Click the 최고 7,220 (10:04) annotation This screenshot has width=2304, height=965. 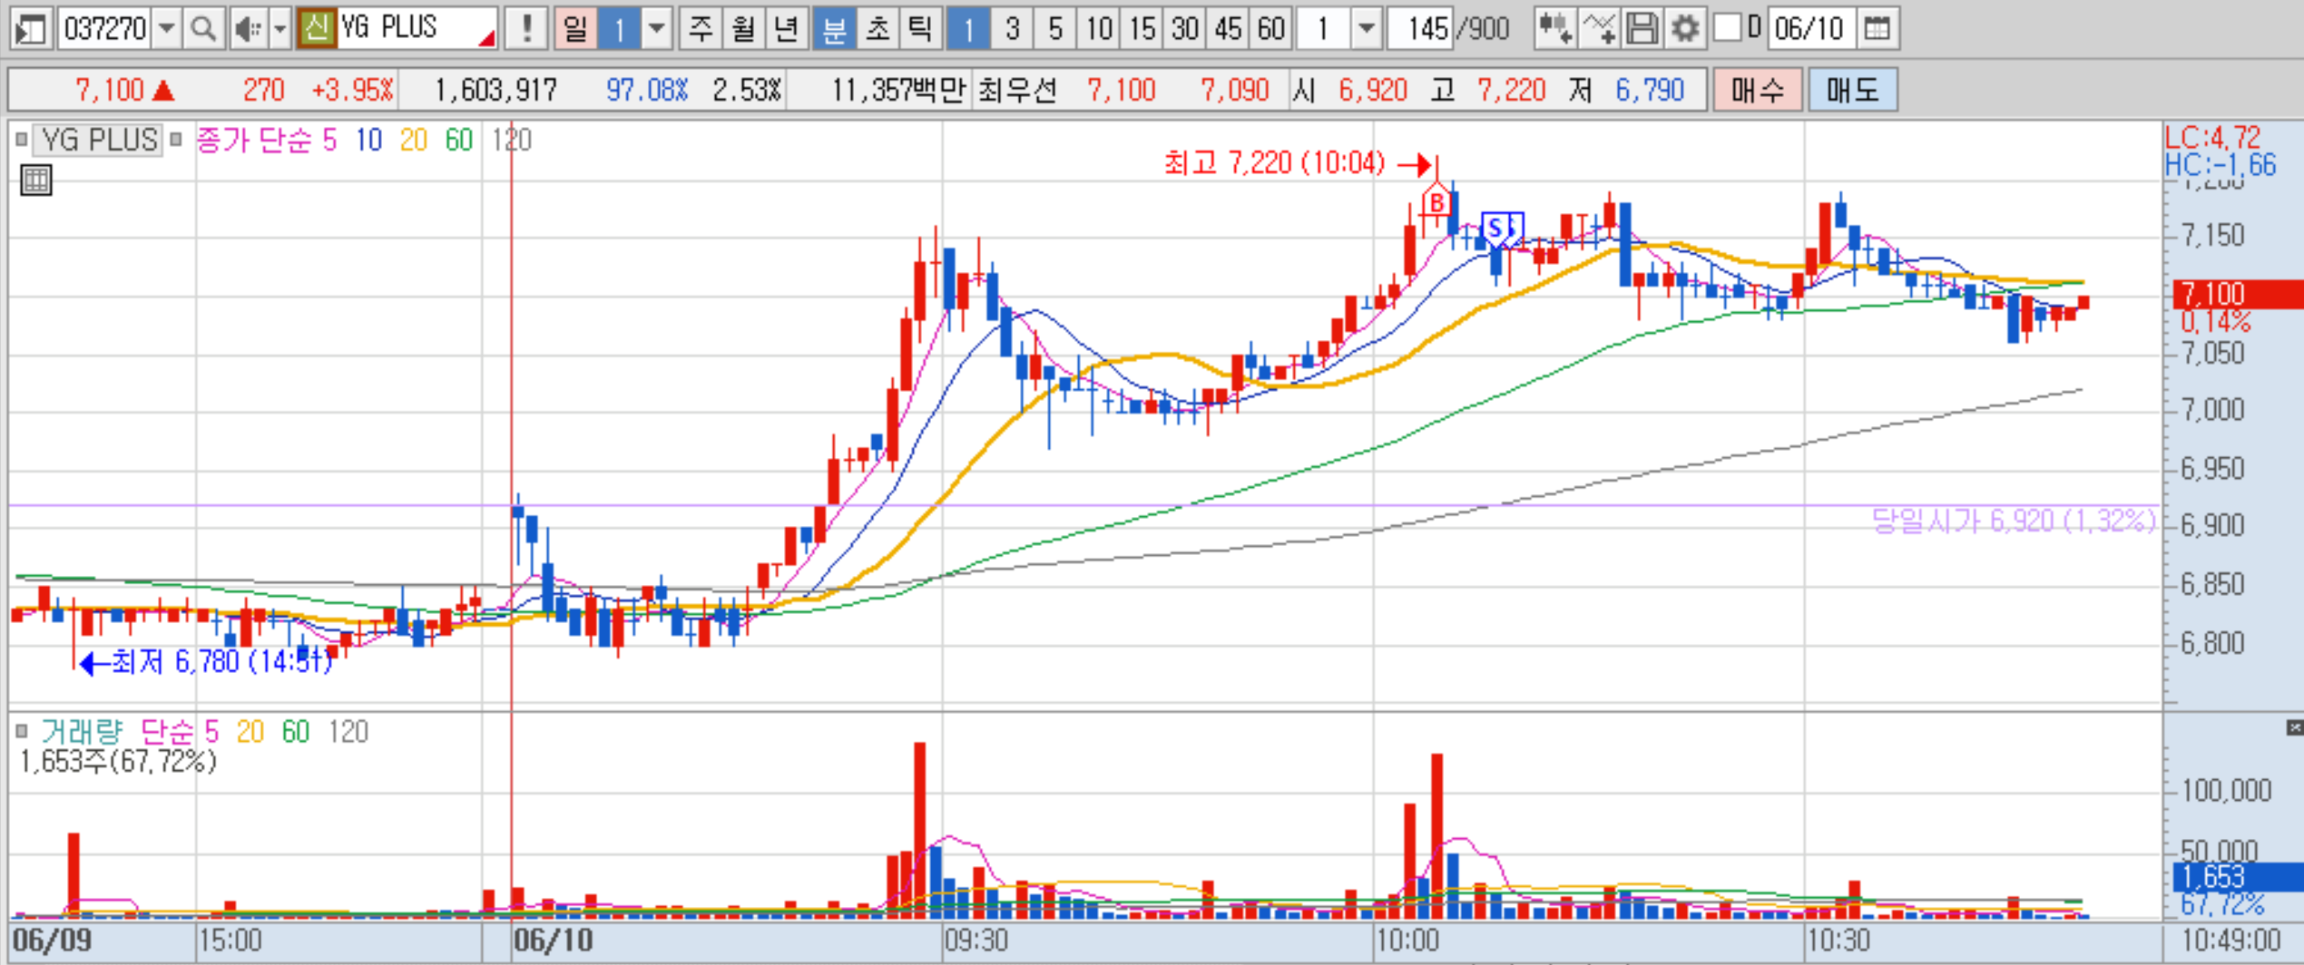pos(1274,163)
